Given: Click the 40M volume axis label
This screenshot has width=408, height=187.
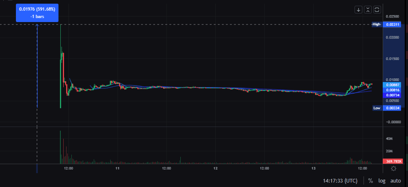Looking at the screenshot, I should click(x=389, y=139).
